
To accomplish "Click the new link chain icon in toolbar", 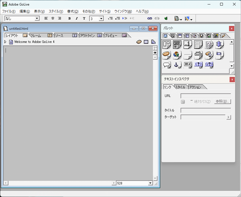I will pos(150,18).
